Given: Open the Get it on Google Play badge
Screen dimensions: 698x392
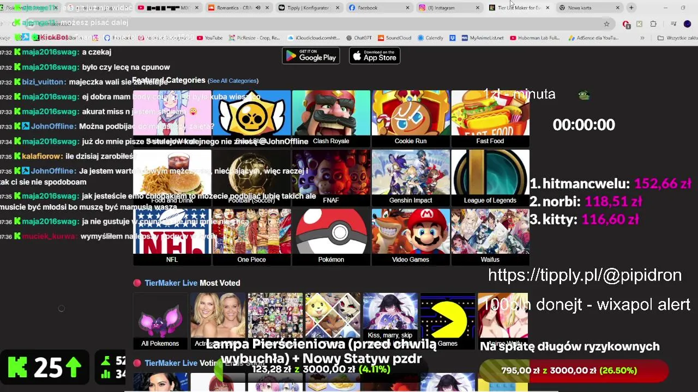Looking at the screenshot, I should [x=311, y=56].
